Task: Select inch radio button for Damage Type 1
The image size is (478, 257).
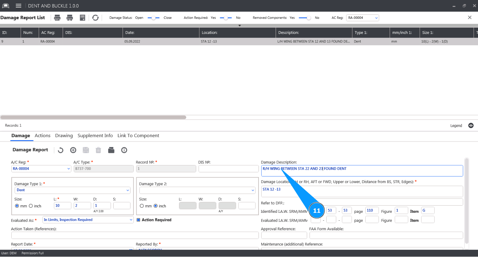Action: (31, 206)
